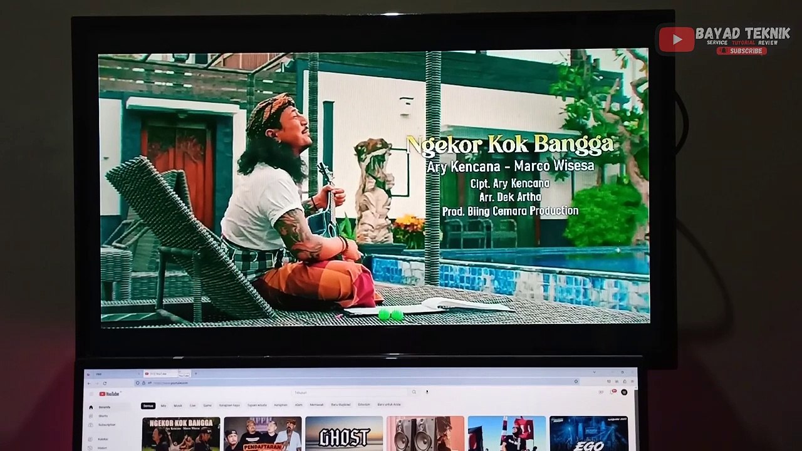The width and height of the screenshot is (802, 451).
Task: Select the Live filter chip
Action: tap(193, 405)
